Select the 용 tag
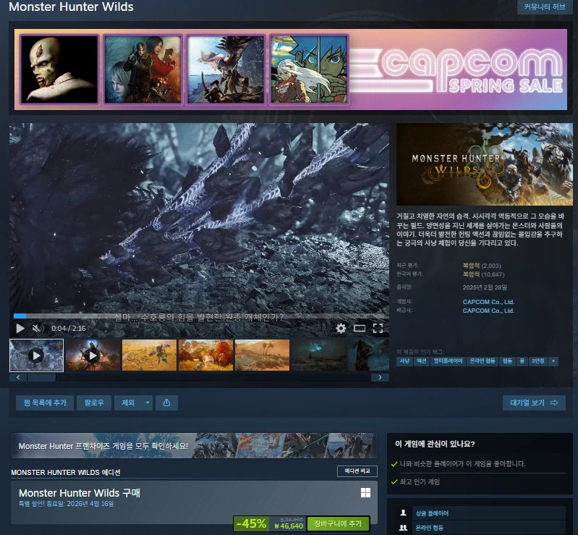Image resolution: width=578 pixels, height=535 pixels. point(522,361)
